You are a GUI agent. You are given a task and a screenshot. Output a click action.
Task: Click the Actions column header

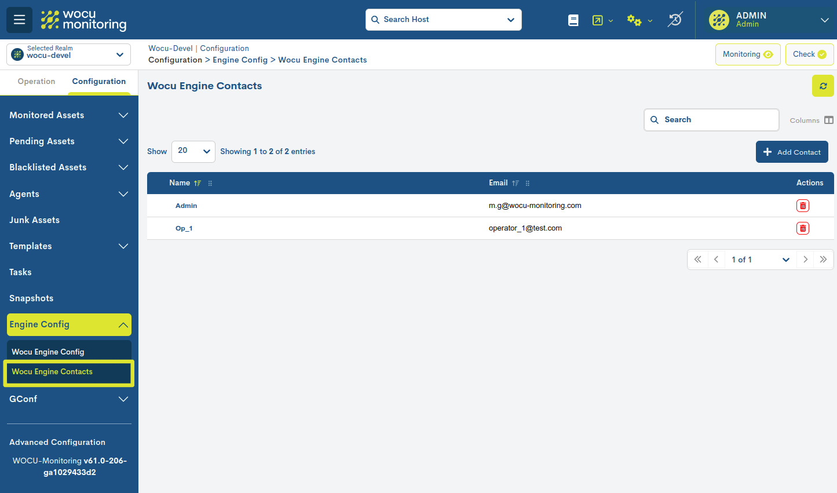click(810, 183)
